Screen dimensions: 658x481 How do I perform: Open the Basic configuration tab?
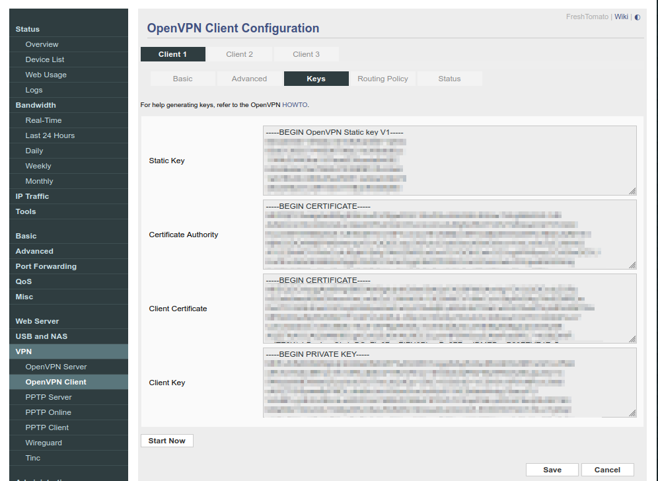(x=183, y=79)
